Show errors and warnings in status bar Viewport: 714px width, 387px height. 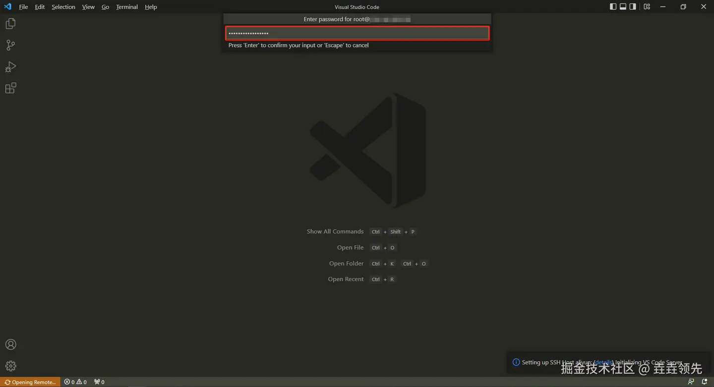pyautogui.click(x=75, y=382)
